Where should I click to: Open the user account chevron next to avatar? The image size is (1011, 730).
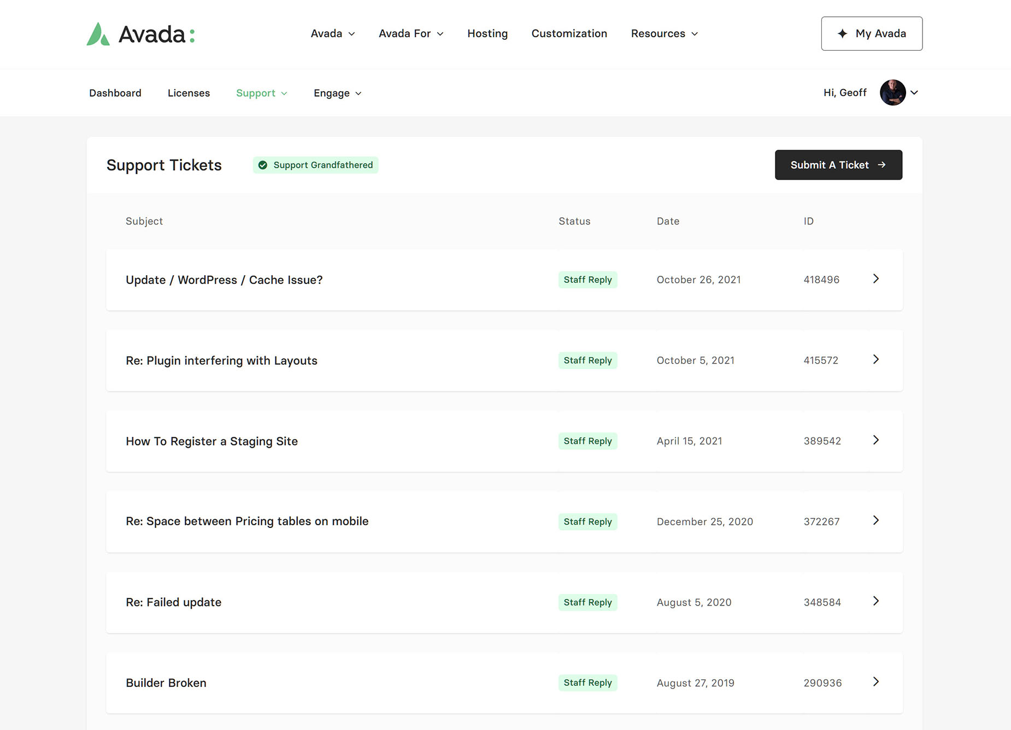(914, 92)
